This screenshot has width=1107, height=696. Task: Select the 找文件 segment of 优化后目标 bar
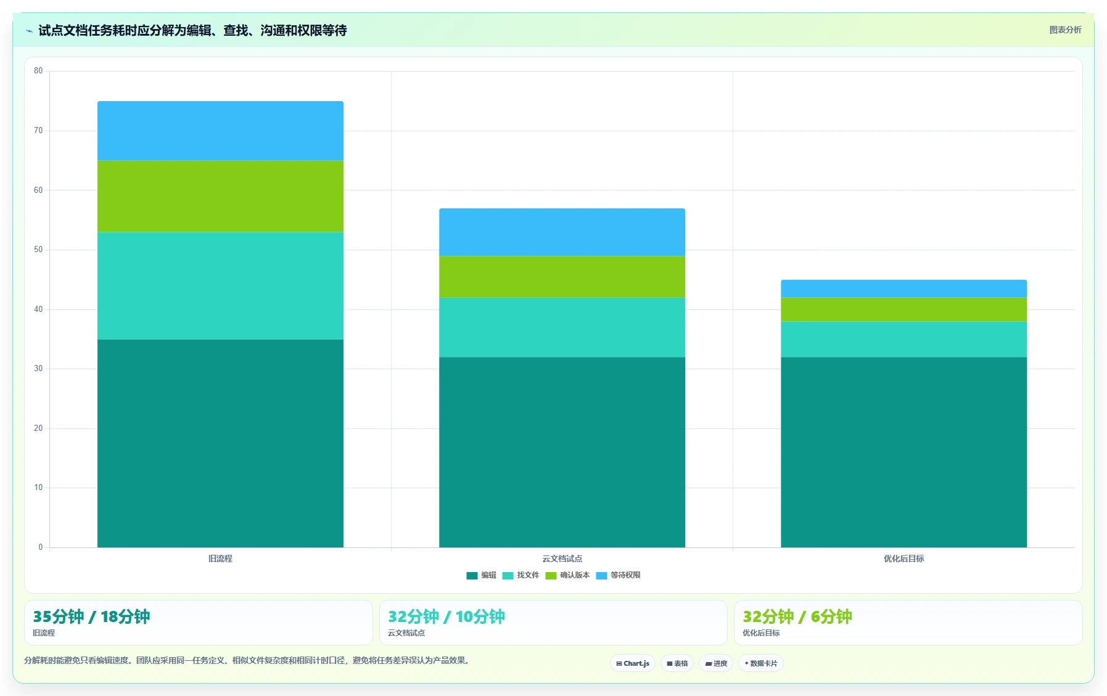[903, 340]
